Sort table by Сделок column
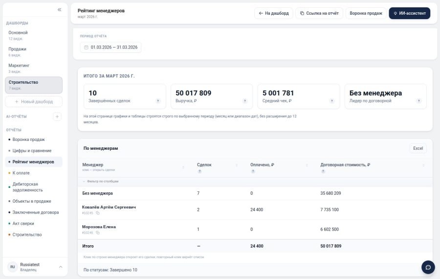Viewport: 440px width, 279px height. click(237, 165)
